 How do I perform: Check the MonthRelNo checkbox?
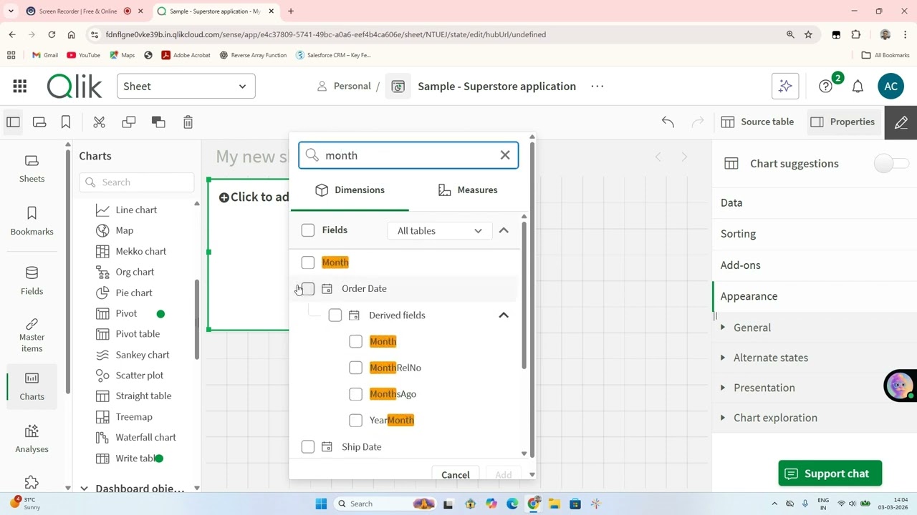356,368
